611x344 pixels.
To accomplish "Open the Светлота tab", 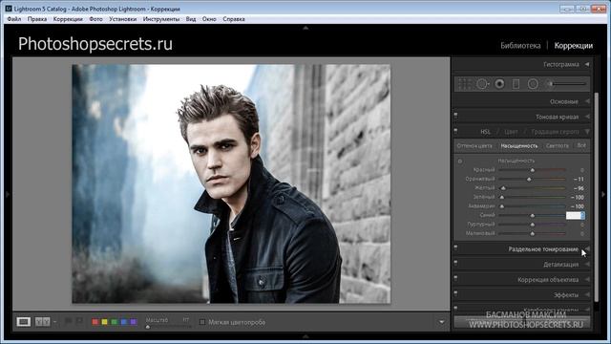I will tap(558, 146).
